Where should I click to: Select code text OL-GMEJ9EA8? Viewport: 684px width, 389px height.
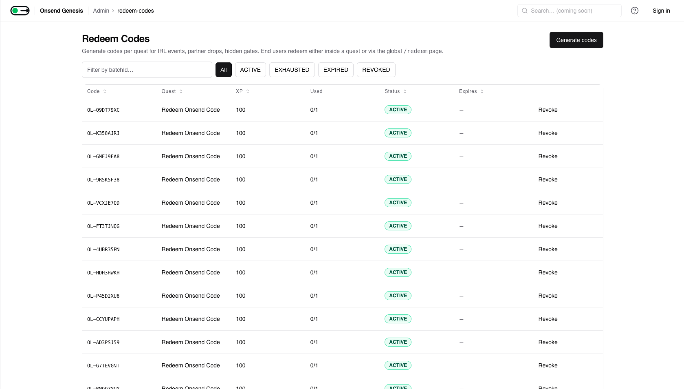pos(103,157)
